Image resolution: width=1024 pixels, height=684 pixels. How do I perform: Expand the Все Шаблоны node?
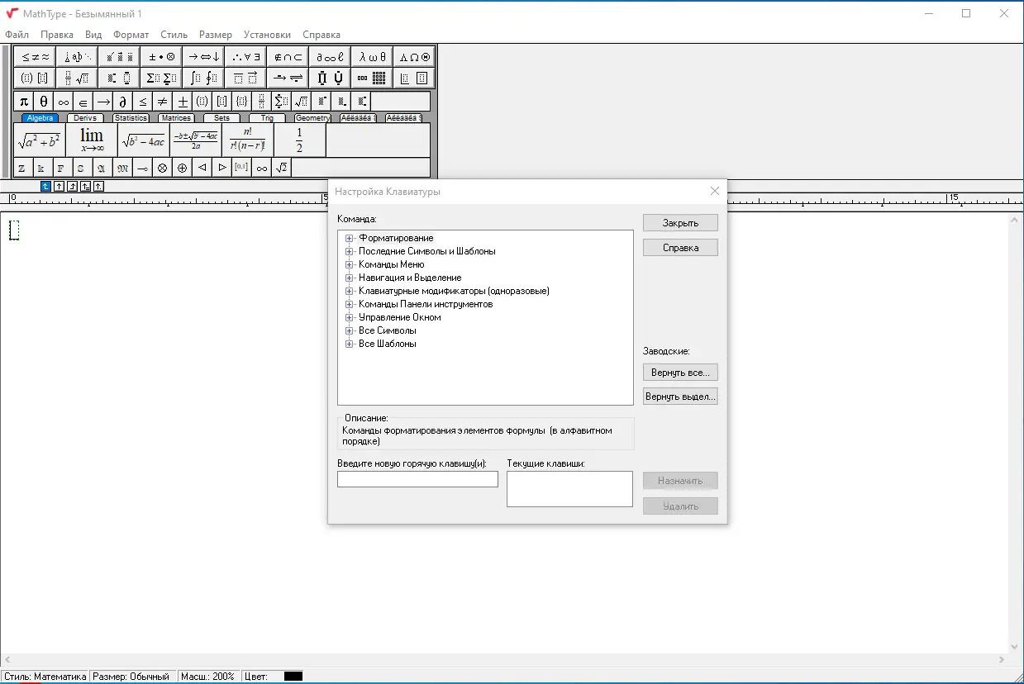coord(350,344)
